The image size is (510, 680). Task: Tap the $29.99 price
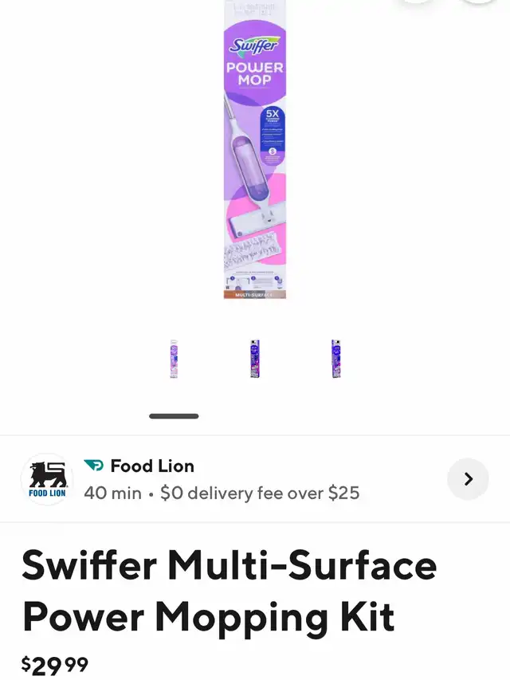(x=55, y=666)
